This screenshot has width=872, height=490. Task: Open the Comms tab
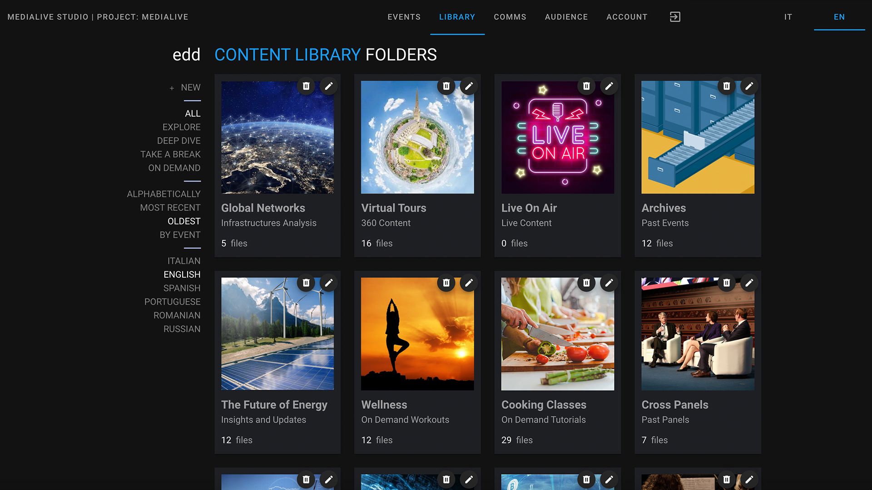click(x=510, y=17)
